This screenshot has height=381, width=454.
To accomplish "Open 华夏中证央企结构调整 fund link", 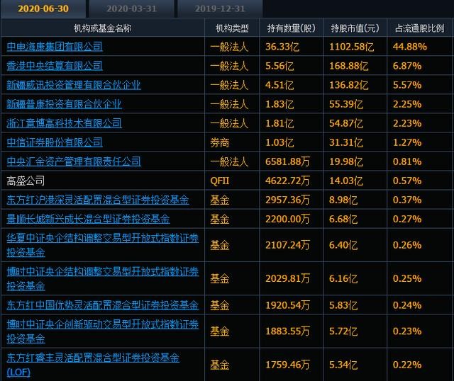I will (x=103, y=245).
